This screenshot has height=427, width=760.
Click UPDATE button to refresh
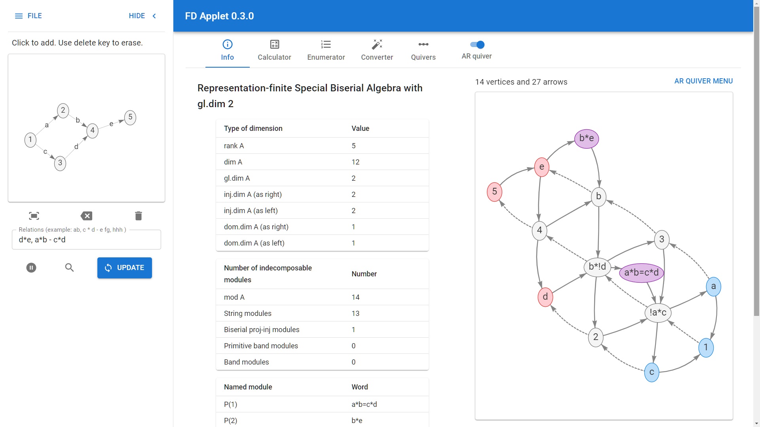coord(124,267)
